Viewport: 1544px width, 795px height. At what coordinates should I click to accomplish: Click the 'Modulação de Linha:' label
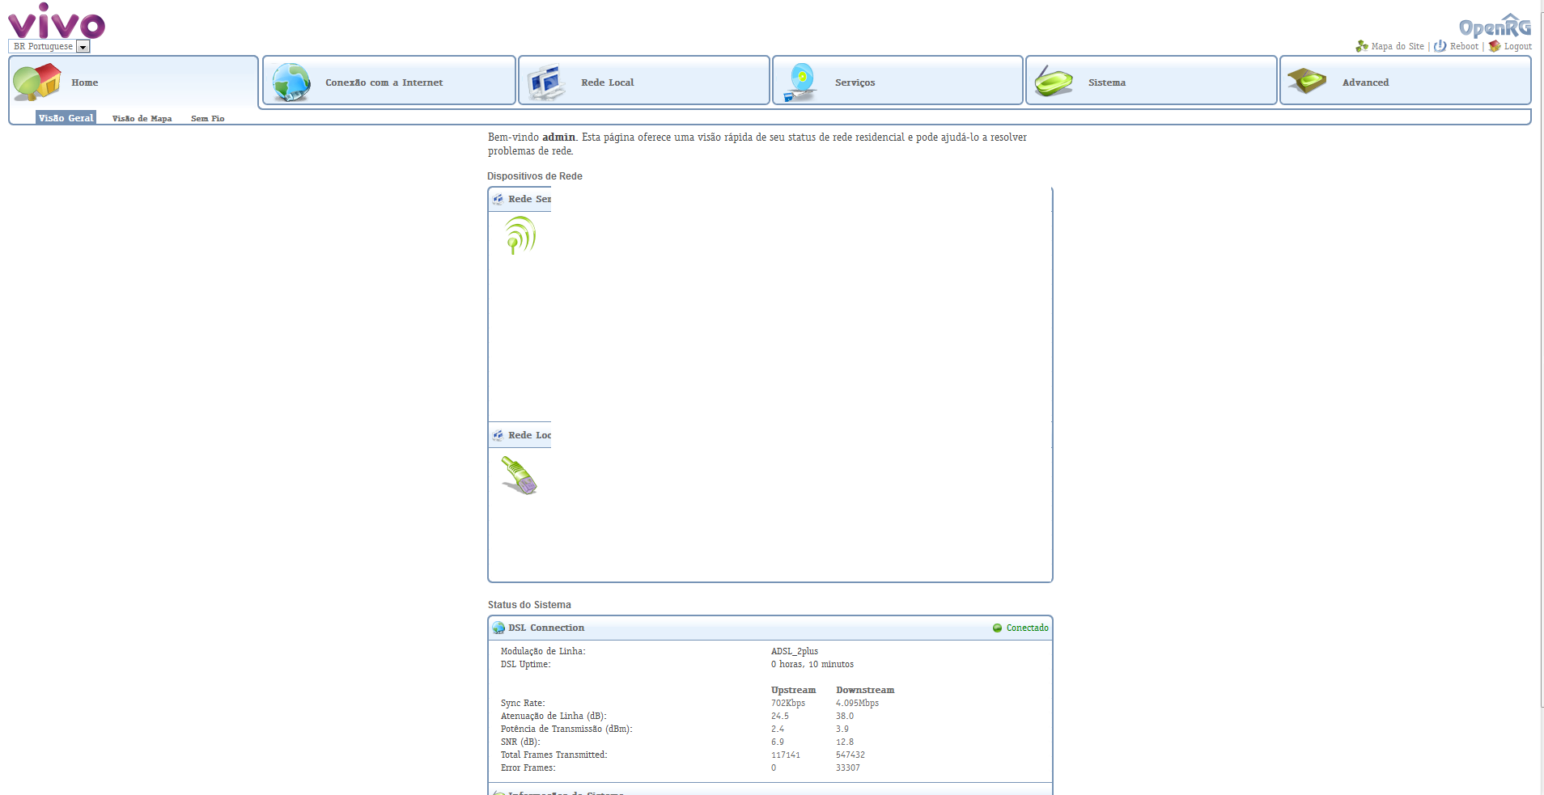point(543,652)
